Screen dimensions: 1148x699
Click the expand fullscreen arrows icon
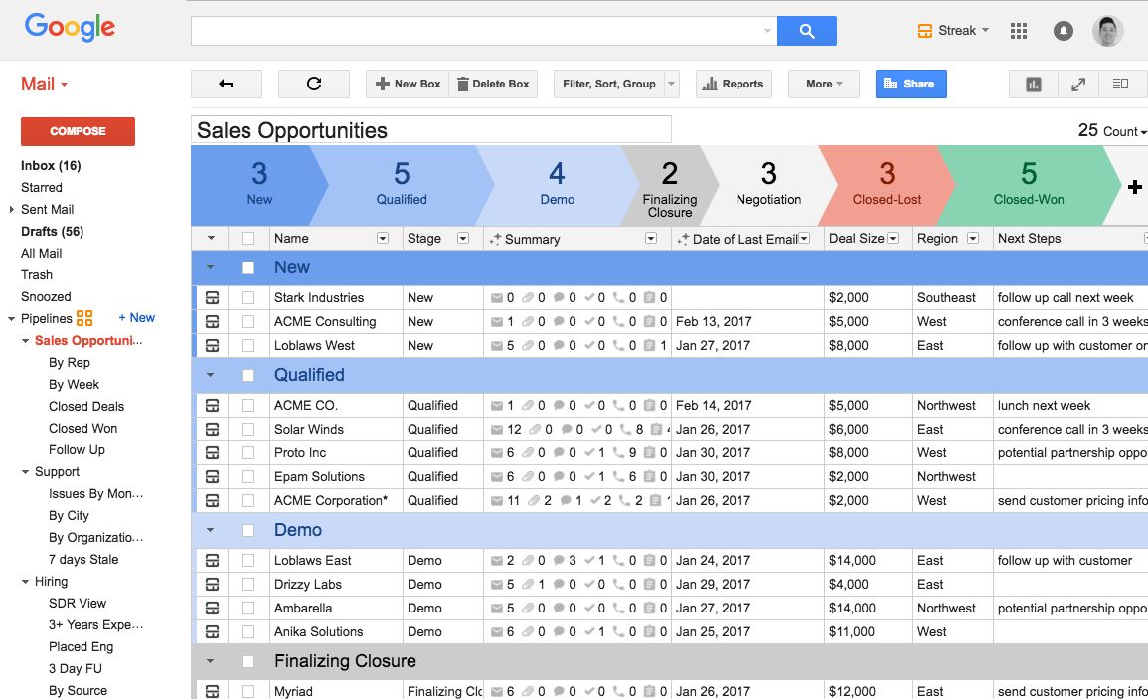(x=1078, y=85)
